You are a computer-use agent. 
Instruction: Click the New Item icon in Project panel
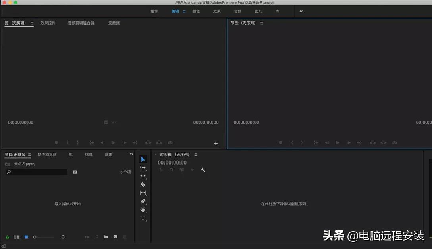point(115,237)
